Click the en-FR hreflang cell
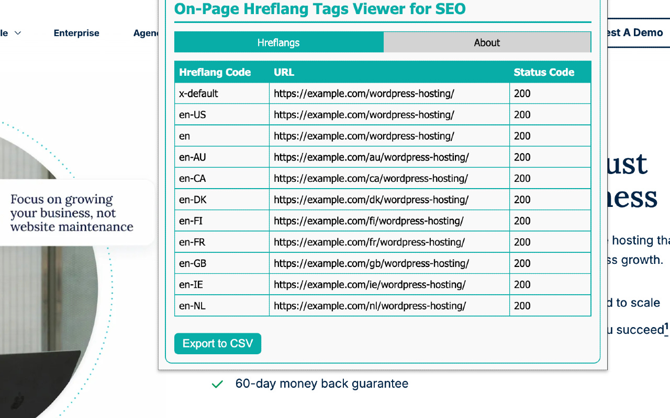Viewport: 670px width, 418px height. [x=222, y=242]
